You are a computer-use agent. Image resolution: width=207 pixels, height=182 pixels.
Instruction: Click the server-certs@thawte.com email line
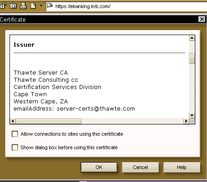[x=74, y=109]
